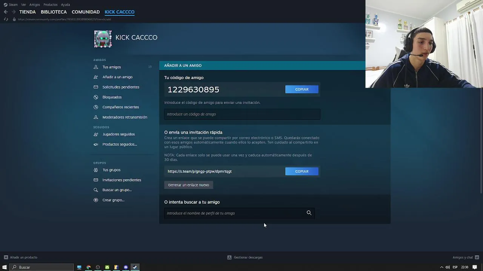Copy the friend code 1229630895
This screenshot has width=483, height=271.
302,89
